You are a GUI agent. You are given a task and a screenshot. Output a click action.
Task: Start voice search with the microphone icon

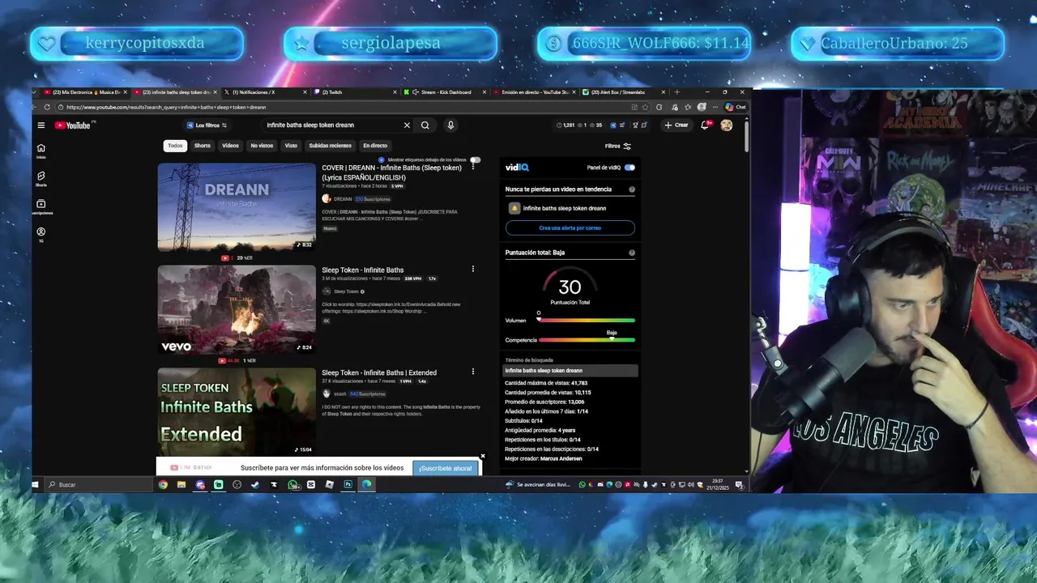(450, 126)
